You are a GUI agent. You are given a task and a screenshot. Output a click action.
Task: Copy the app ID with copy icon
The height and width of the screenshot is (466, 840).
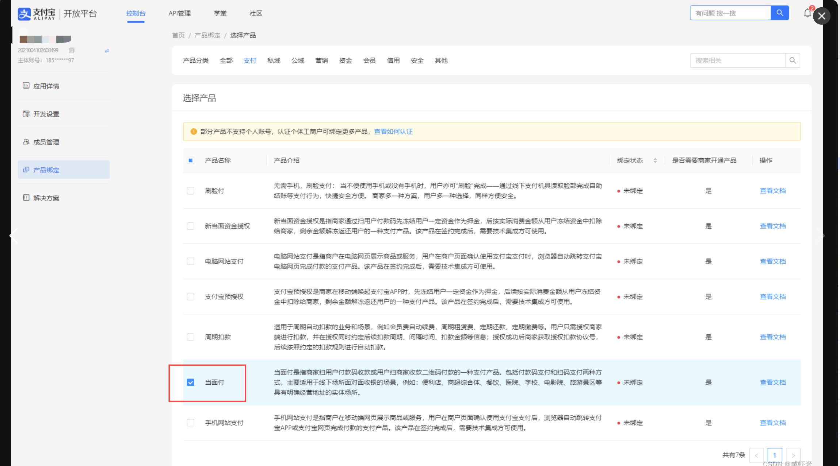click(x=72, y=50)
